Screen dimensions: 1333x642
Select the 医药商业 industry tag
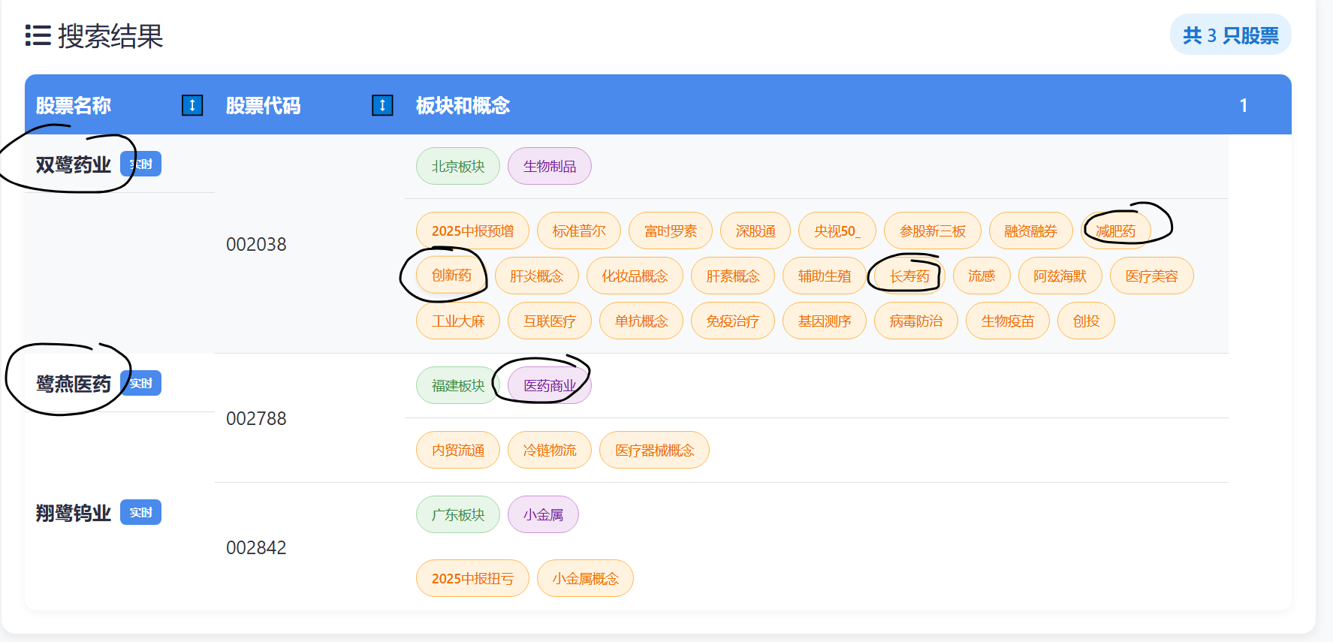click(x=550, y=385)
